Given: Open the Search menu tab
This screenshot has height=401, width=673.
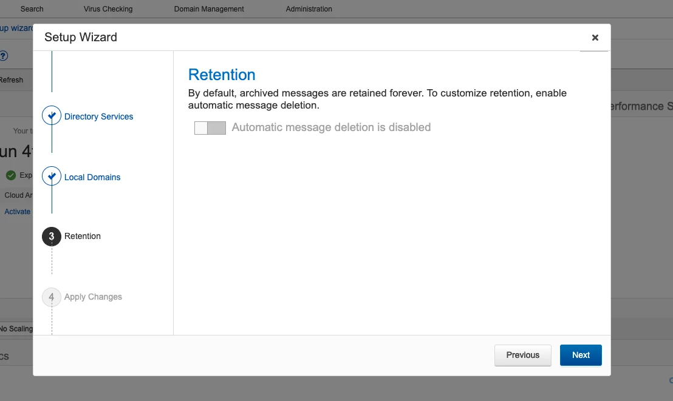Looking at the screenshot, I should [32, 9].
